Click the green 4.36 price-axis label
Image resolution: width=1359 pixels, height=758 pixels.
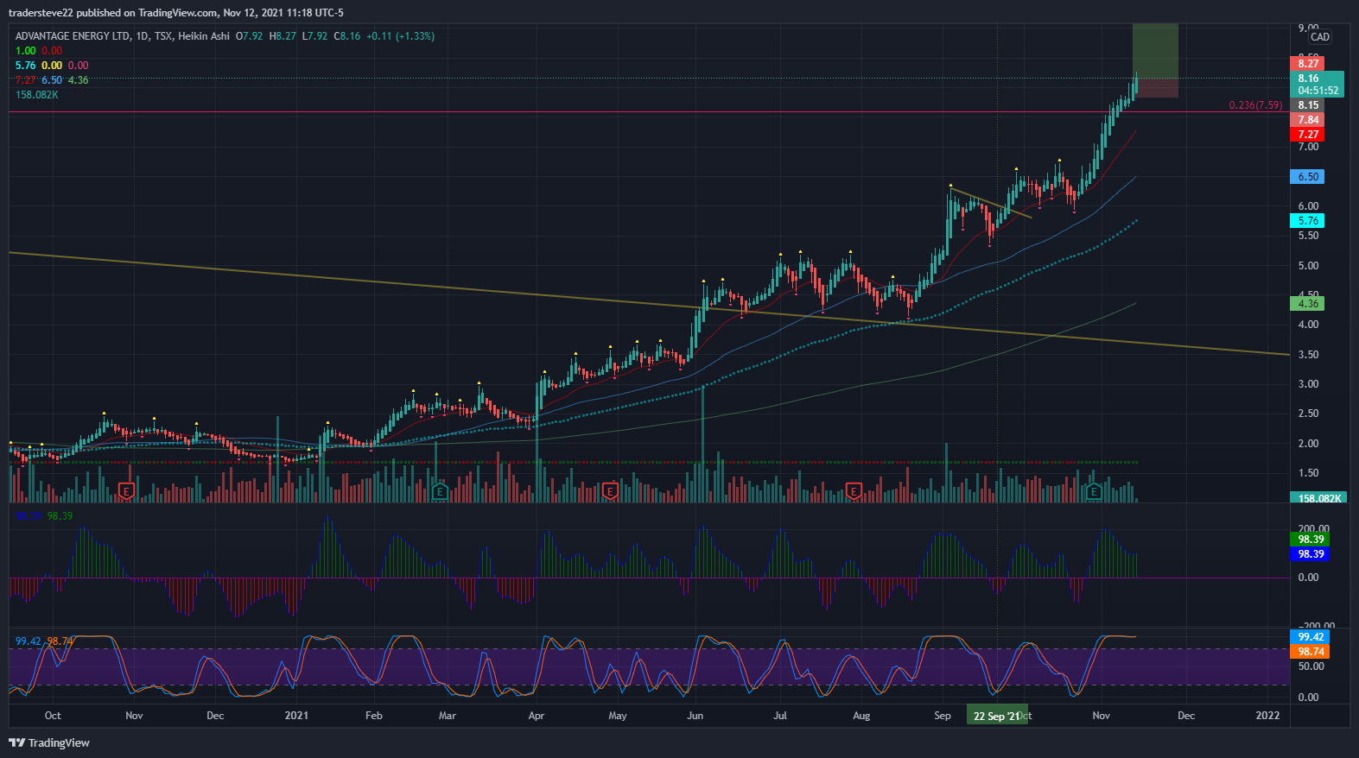[x=1308, y=304]
